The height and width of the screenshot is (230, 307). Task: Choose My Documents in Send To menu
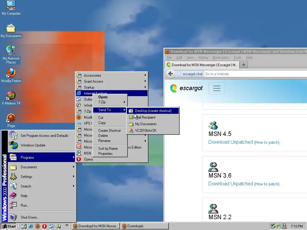(153, 124)
